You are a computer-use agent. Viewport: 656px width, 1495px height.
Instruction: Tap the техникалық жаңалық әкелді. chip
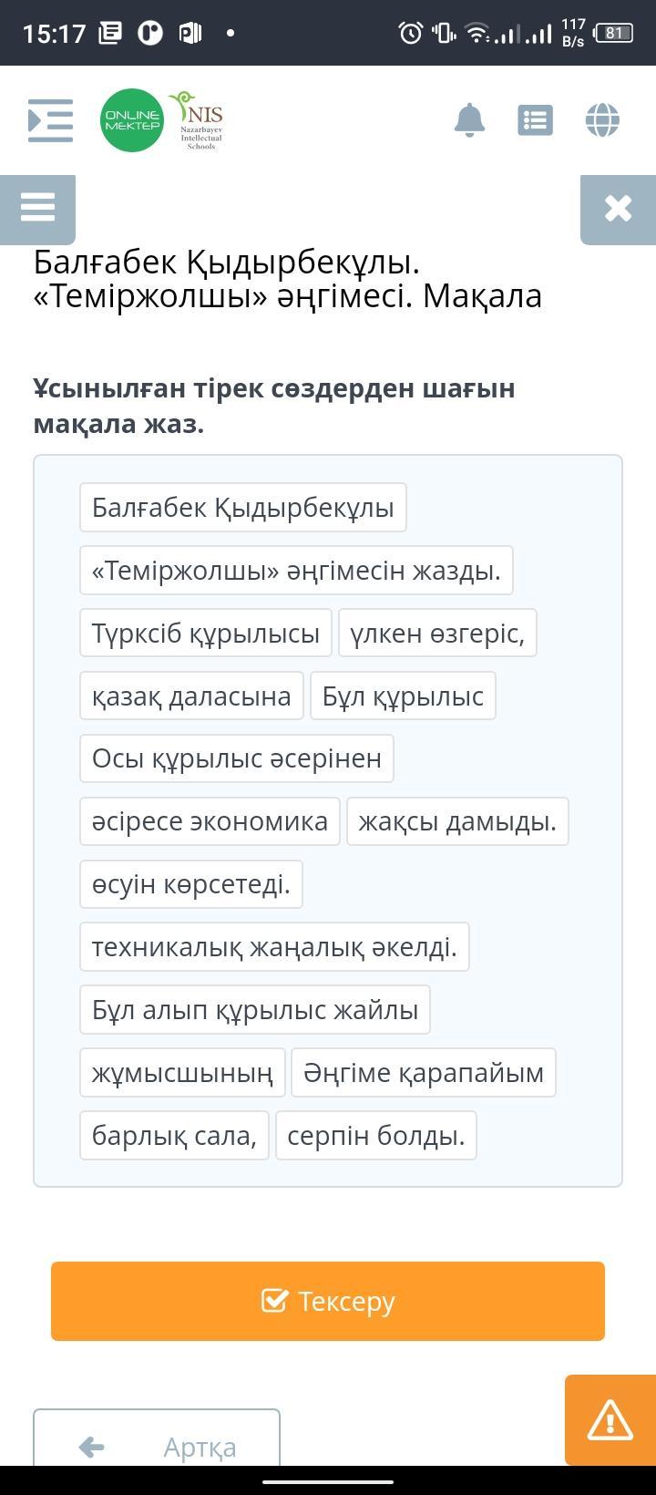click(274, 947)
